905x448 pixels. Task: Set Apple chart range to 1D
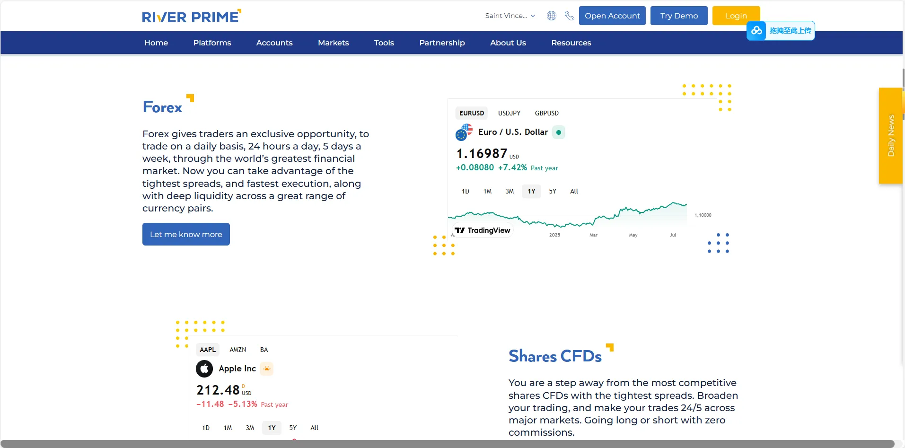pos(206,428)
